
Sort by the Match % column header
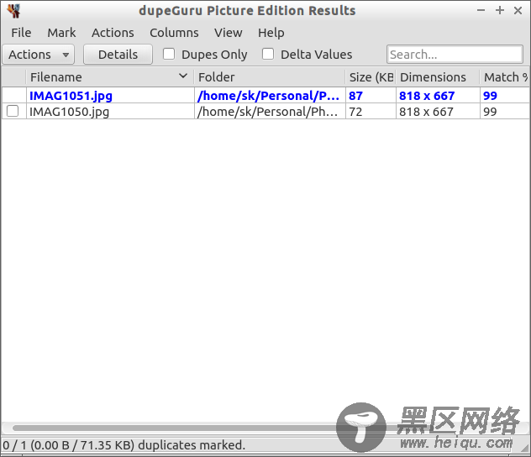505,77
